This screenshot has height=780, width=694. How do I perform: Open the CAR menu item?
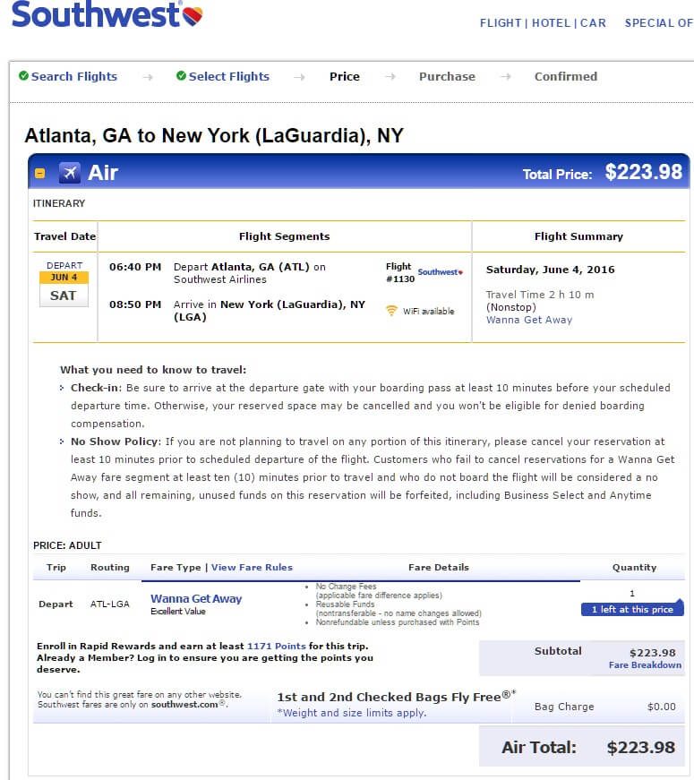593,23
